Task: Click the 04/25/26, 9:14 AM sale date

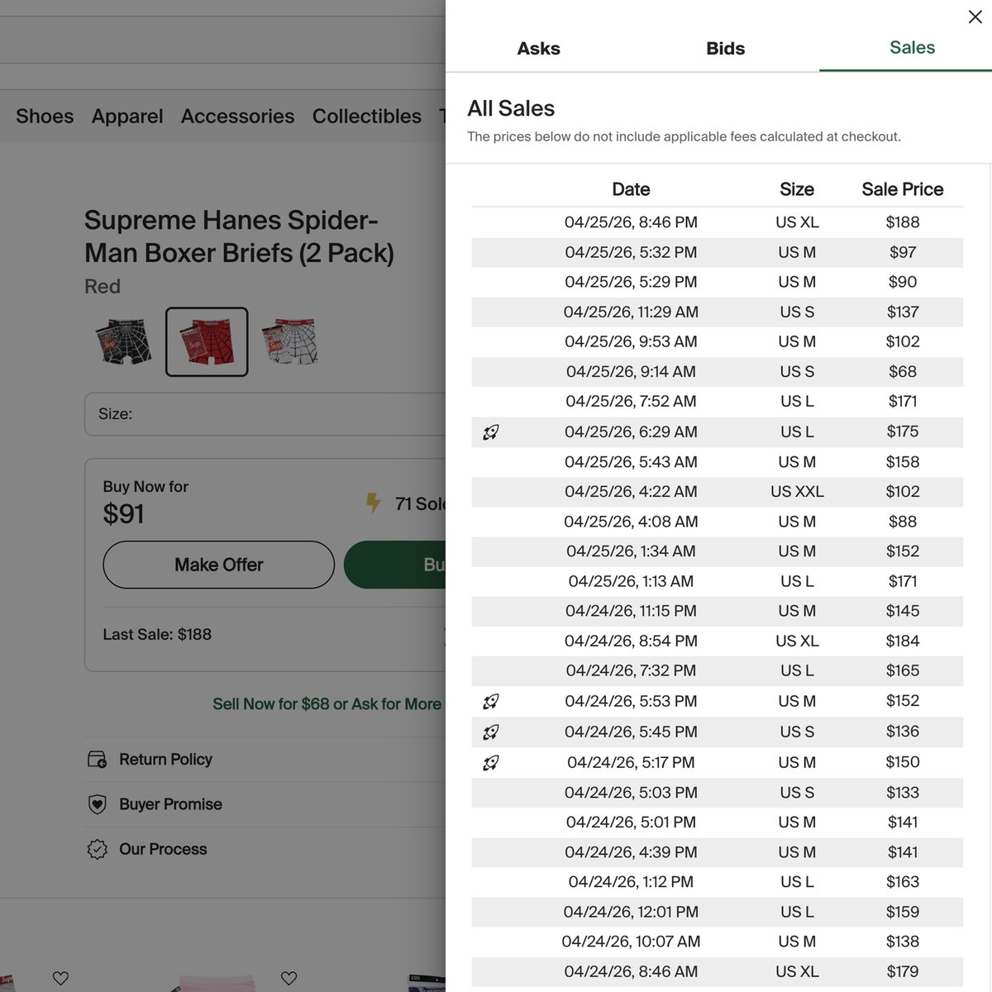Action: [631, 371]
